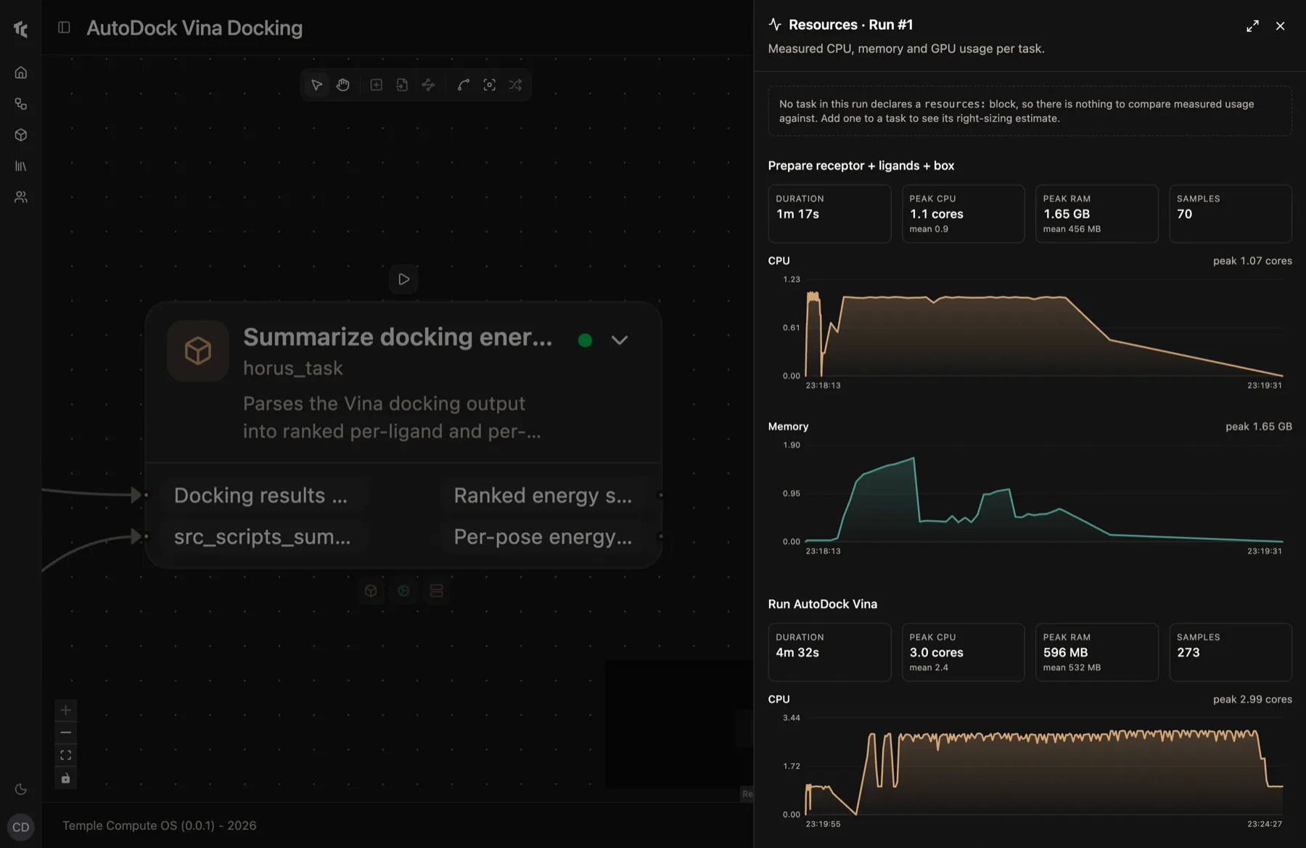
Task: Click the cube icon on task card
Action: [198, 351]
